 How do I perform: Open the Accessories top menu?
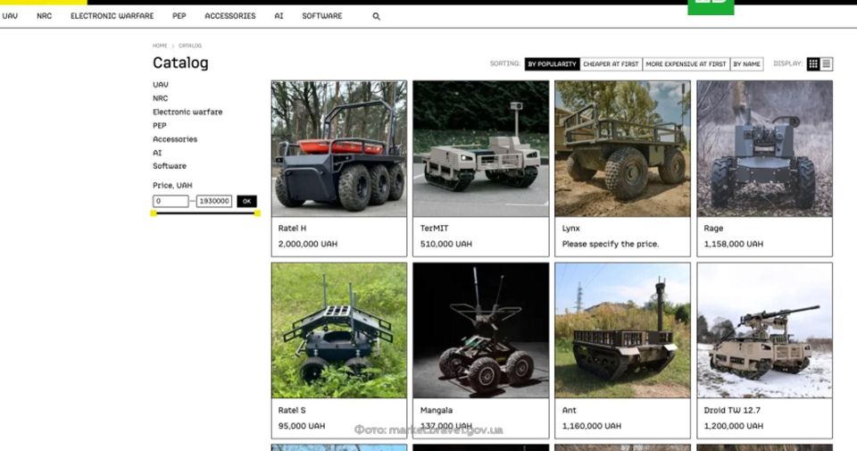point(229,16)
